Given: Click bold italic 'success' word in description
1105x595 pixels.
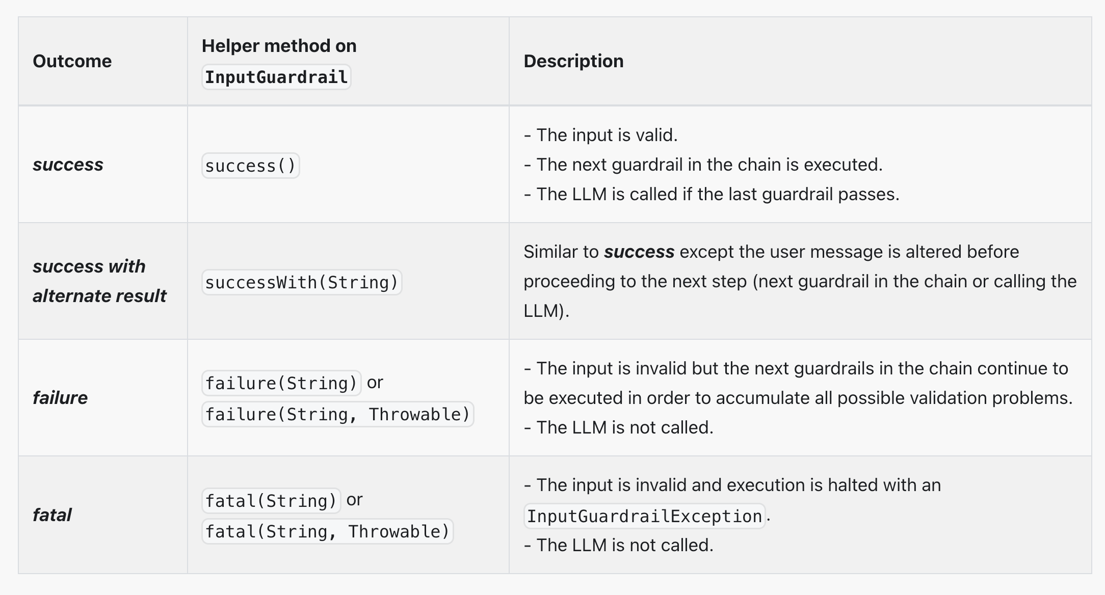Looking at the screenshot, I should tap(639, 252).
